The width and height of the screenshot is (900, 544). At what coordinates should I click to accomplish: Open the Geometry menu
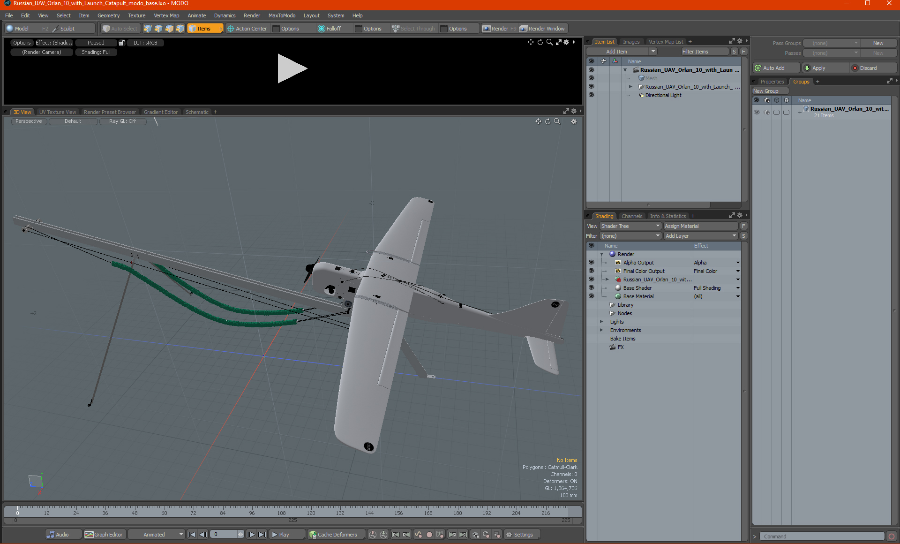click(x=108, y=15)
